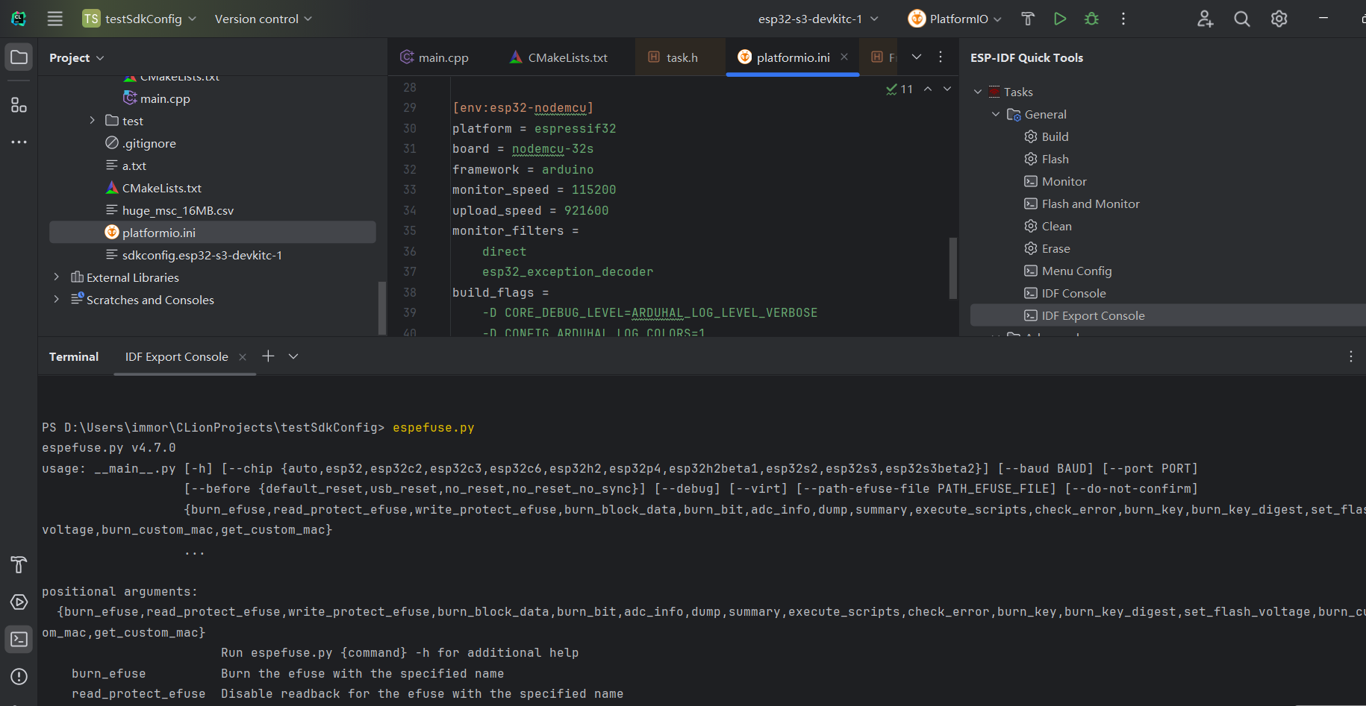
Task: Collapse the Tasks node in Quick Tools
Action: coord(978,92)
